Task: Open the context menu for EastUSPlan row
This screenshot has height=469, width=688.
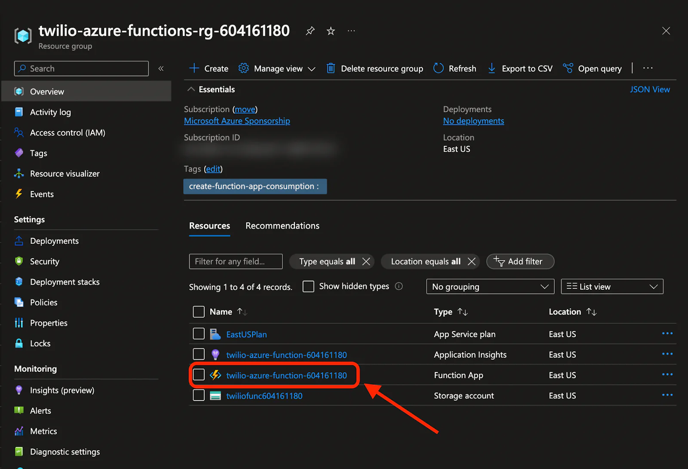Action: 667,334
